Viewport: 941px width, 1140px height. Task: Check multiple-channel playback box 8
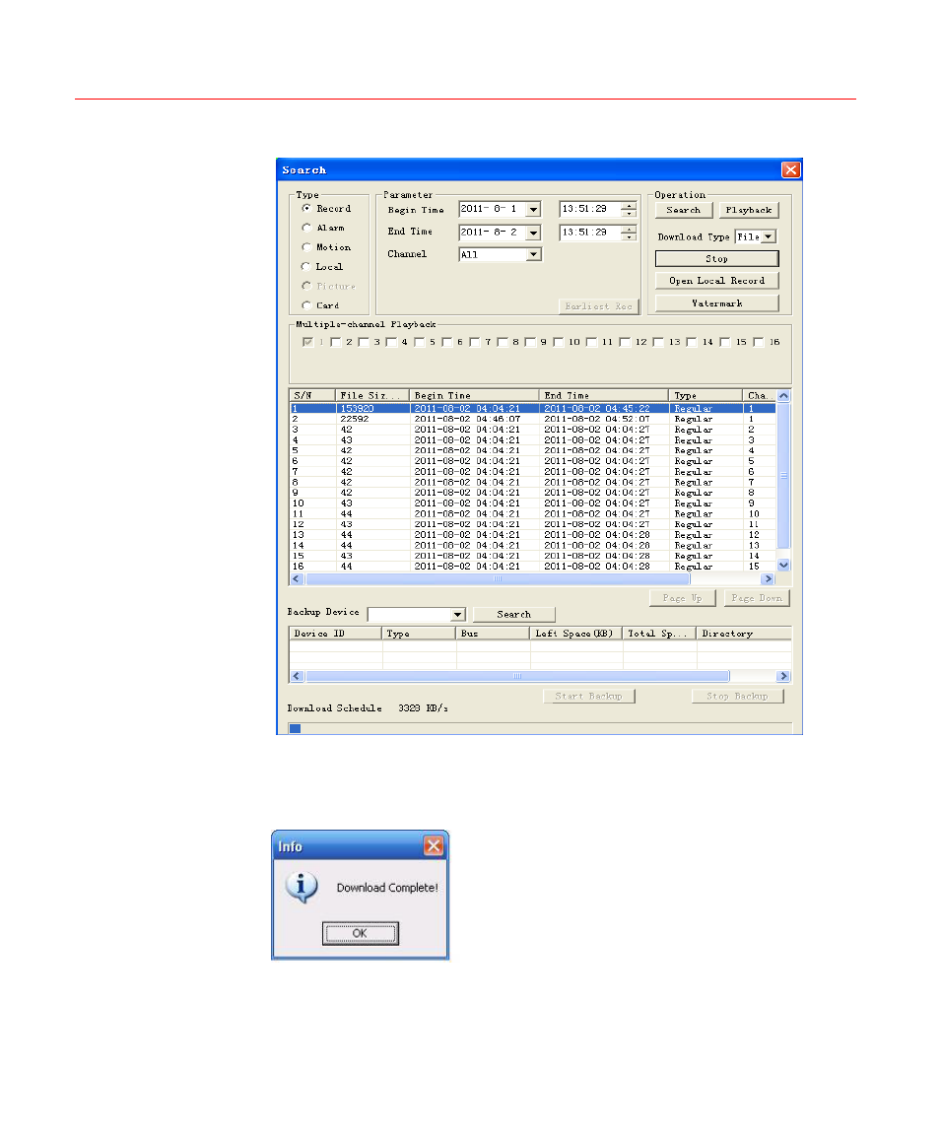pos(503,342)
